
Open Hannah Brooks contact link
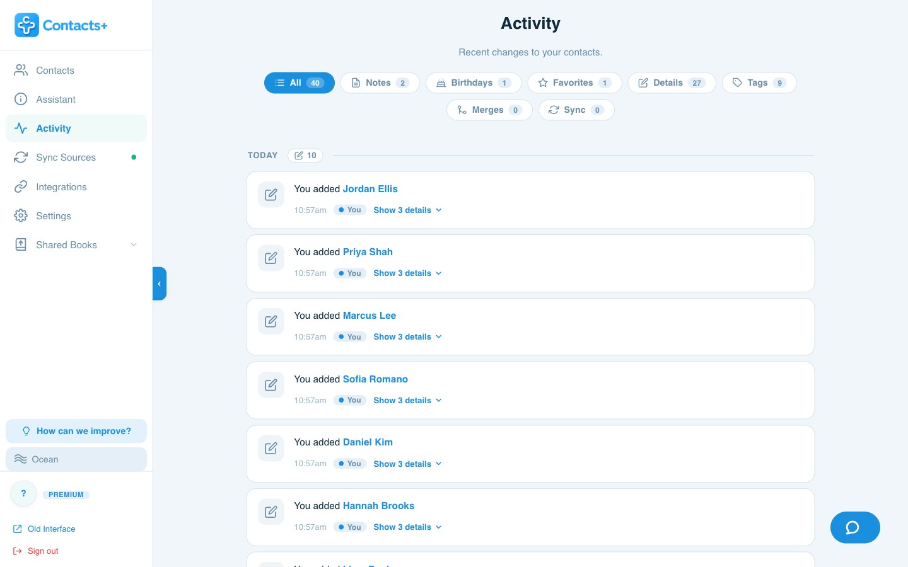(x=378, y=506)
